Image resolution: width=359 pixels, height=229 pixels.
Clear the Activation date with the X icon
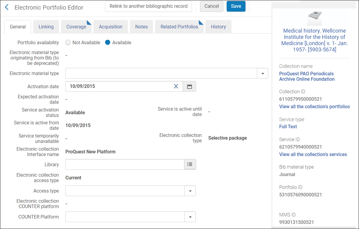pos(176,86)
